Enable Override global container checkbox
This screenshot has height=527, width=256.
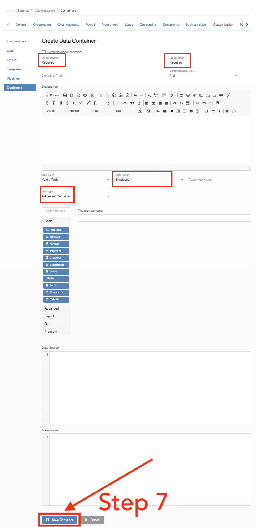coord(44,52)
